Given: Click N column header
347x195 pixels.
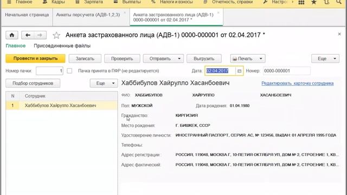Looking at the screenshot, I should pyautogui.click(x=12, y=96).
